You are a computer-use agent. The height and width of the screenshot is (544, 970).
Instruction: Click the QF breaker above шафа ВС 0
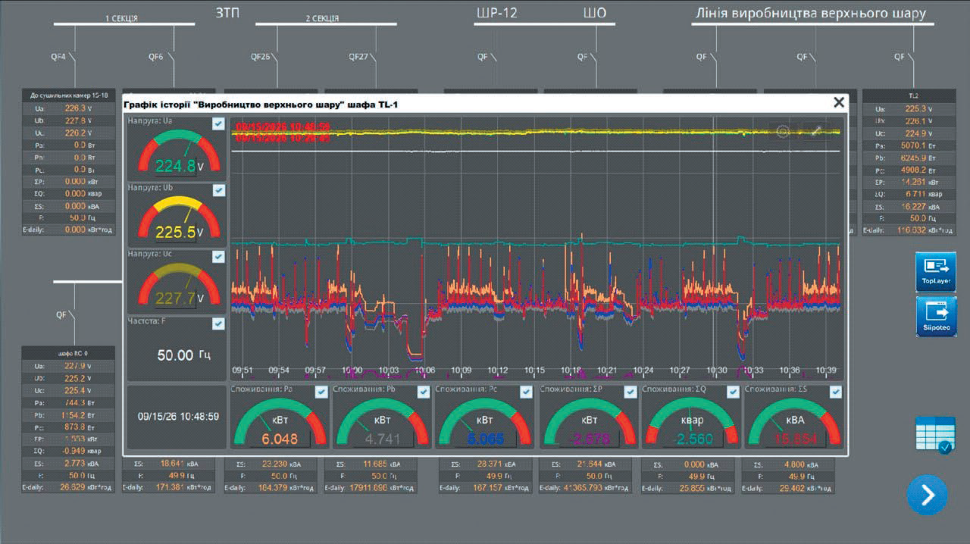[x=73, y=315]
